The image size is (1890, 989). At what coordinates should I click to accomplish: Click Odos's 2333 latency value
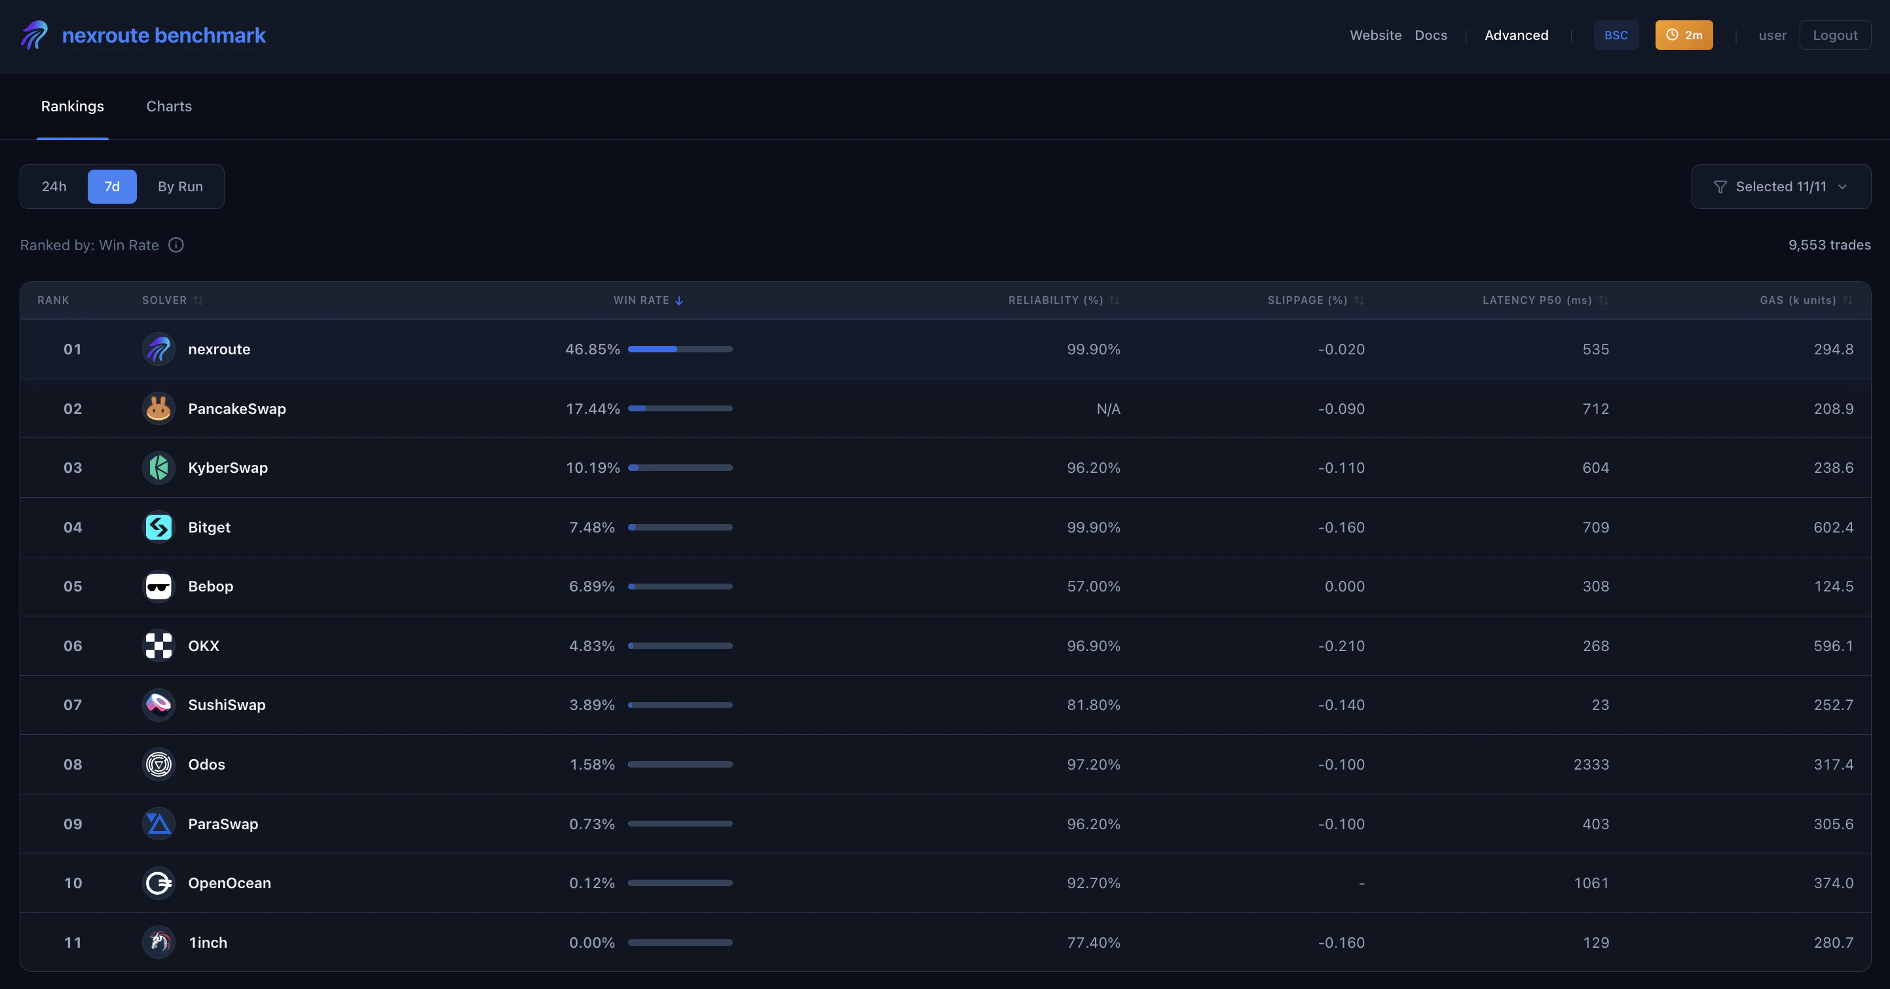coord(1591,764)
